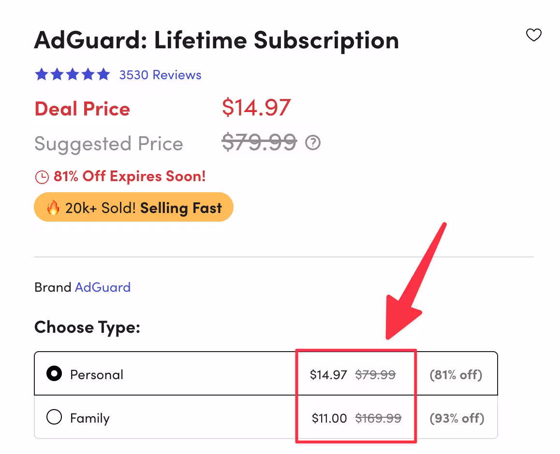Click the red $14.97 deal price
This screenshot has width=560, height=454.
click(x=256, y=107)
